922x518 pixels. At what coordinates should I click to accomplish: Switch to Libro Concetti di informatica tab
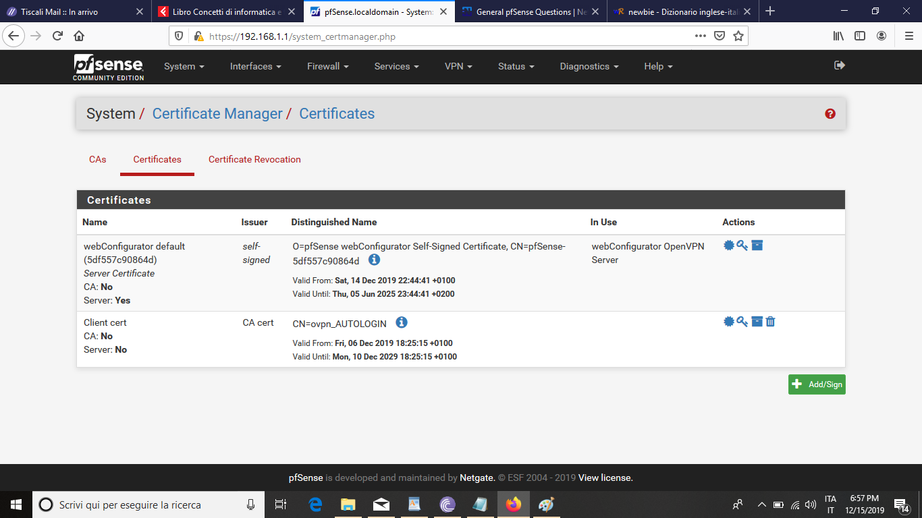tap(227, 11)
